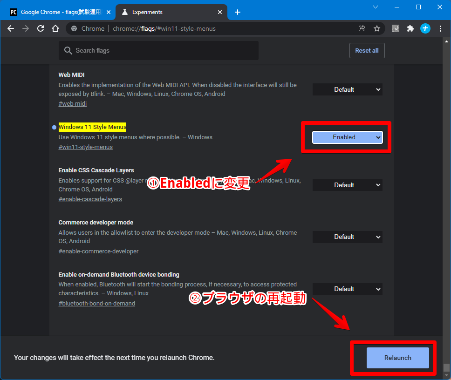Click the address bar URL chrome://flags

click(164, 28)
